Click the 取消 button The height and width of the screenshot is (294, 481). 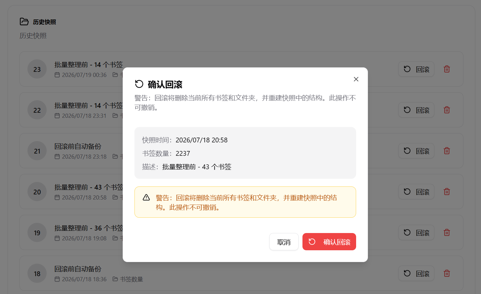click(x=284, y=242)
